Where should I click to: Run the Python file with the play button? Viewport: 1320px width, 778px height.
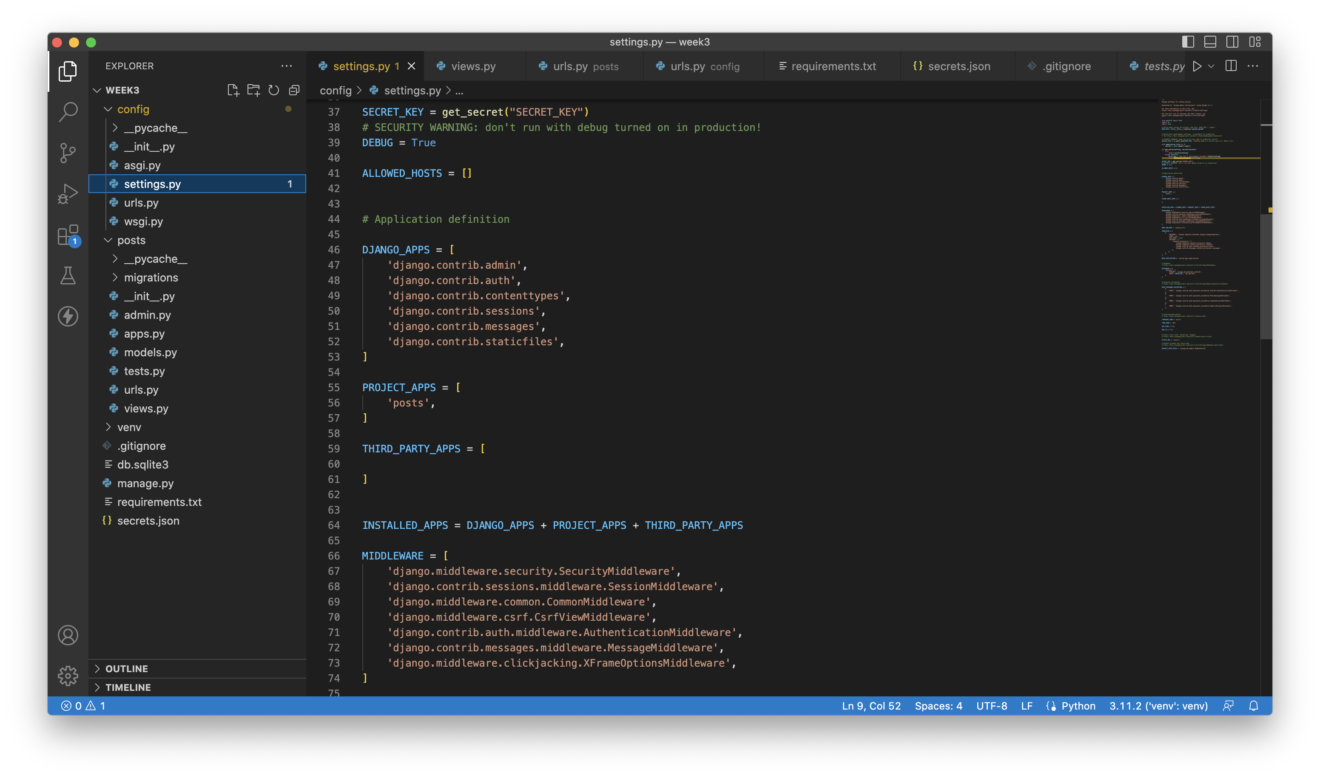tap(1197, 66)
